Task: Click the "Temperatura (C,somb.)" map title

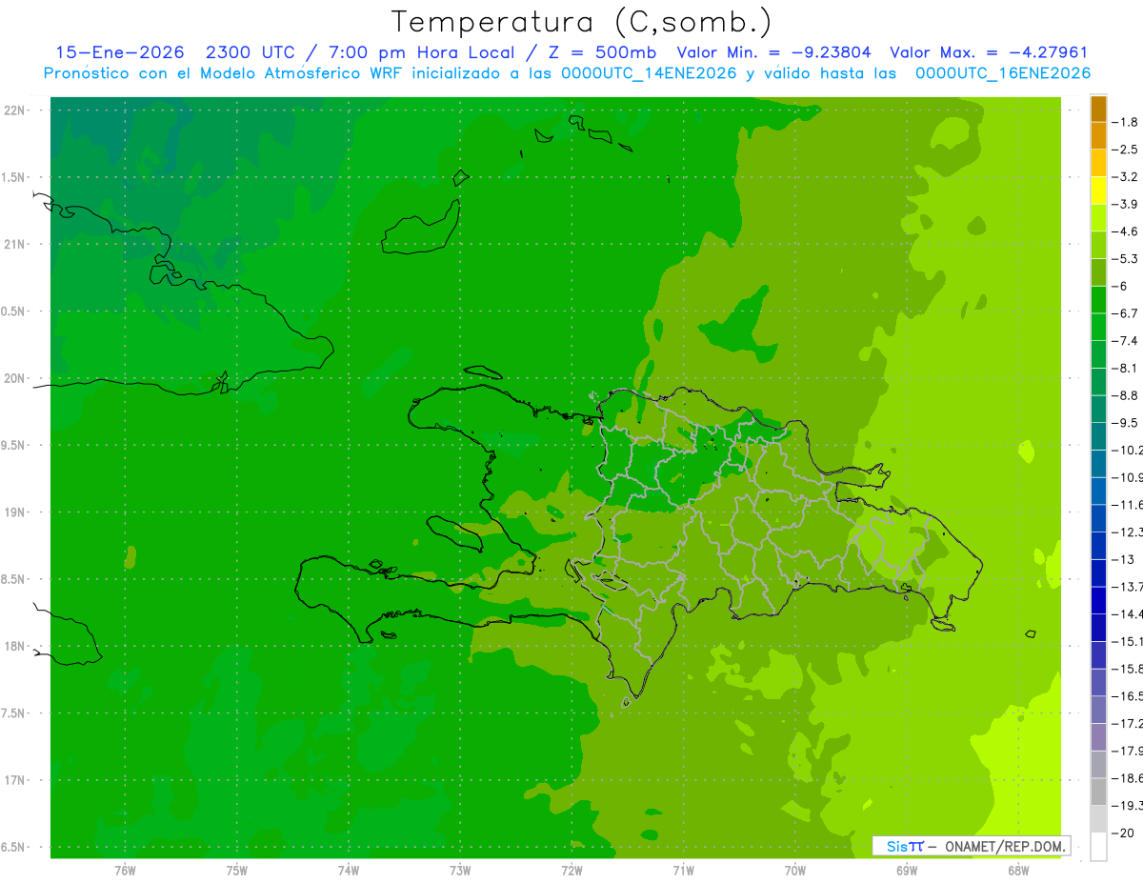Action: point(581,22)
